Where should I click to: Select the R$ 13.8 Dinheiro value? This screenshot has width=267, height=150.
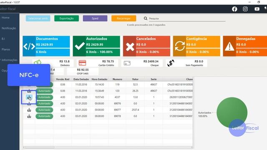point(64,61)
